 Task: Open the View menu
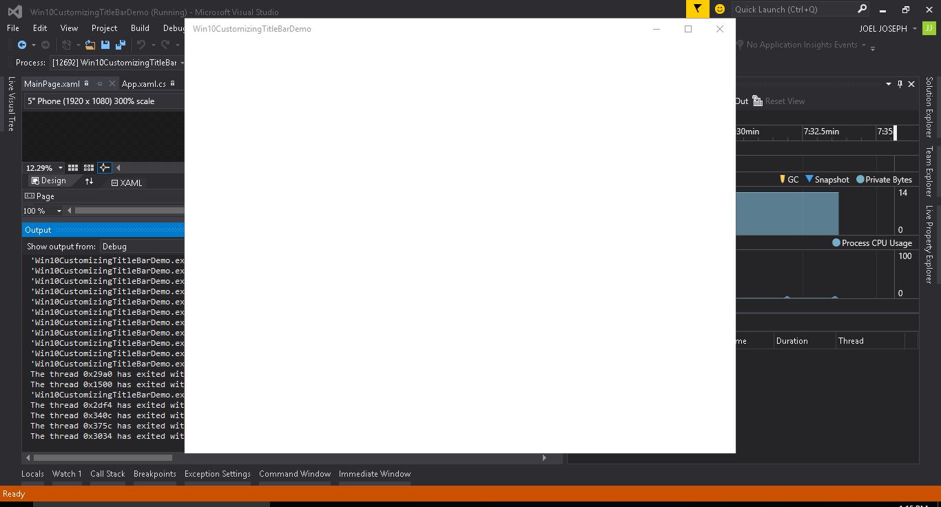click(x=69, y=28)
